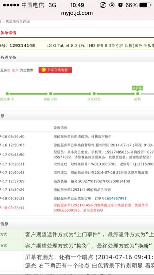154x275 pixels.
Task: Click the red 京东 provider link
Action: point(15,70)
